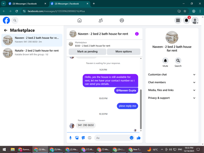Attach a file with the photo icon
This screenshot has height=153, width=204.
click(x=77, y=138)
